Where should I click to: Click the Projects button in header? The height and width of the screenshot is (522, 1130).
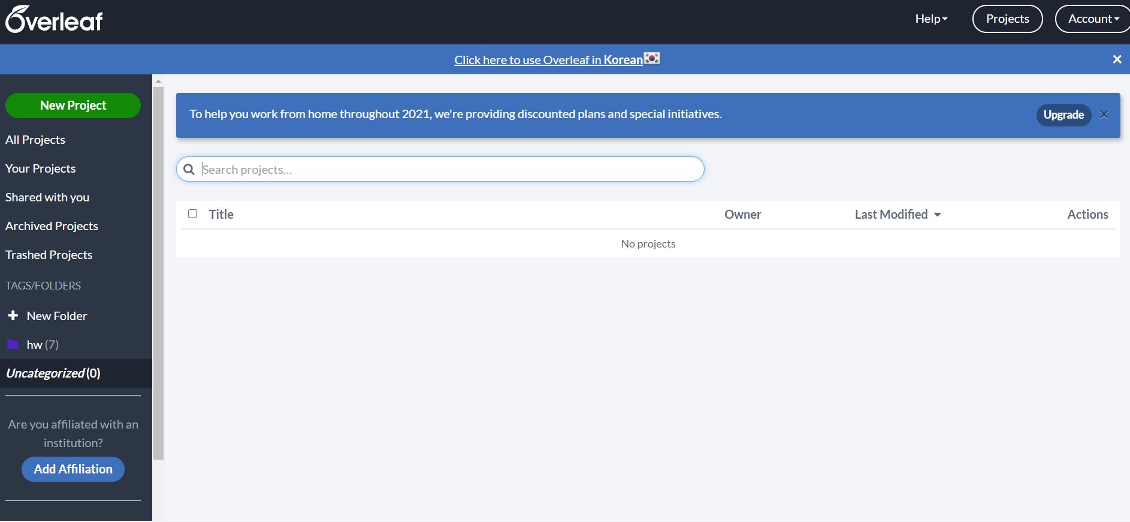[1007, 19]
